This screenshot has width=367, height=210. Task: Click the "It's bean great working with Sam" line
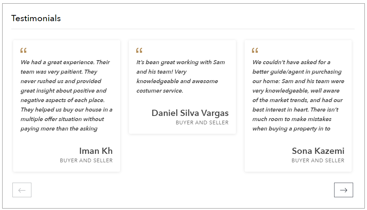coord(180,62)
